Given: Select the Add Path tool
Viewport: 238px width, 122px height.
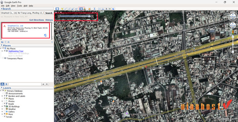Looking at the screenshot, I should [x=69, y=9].
